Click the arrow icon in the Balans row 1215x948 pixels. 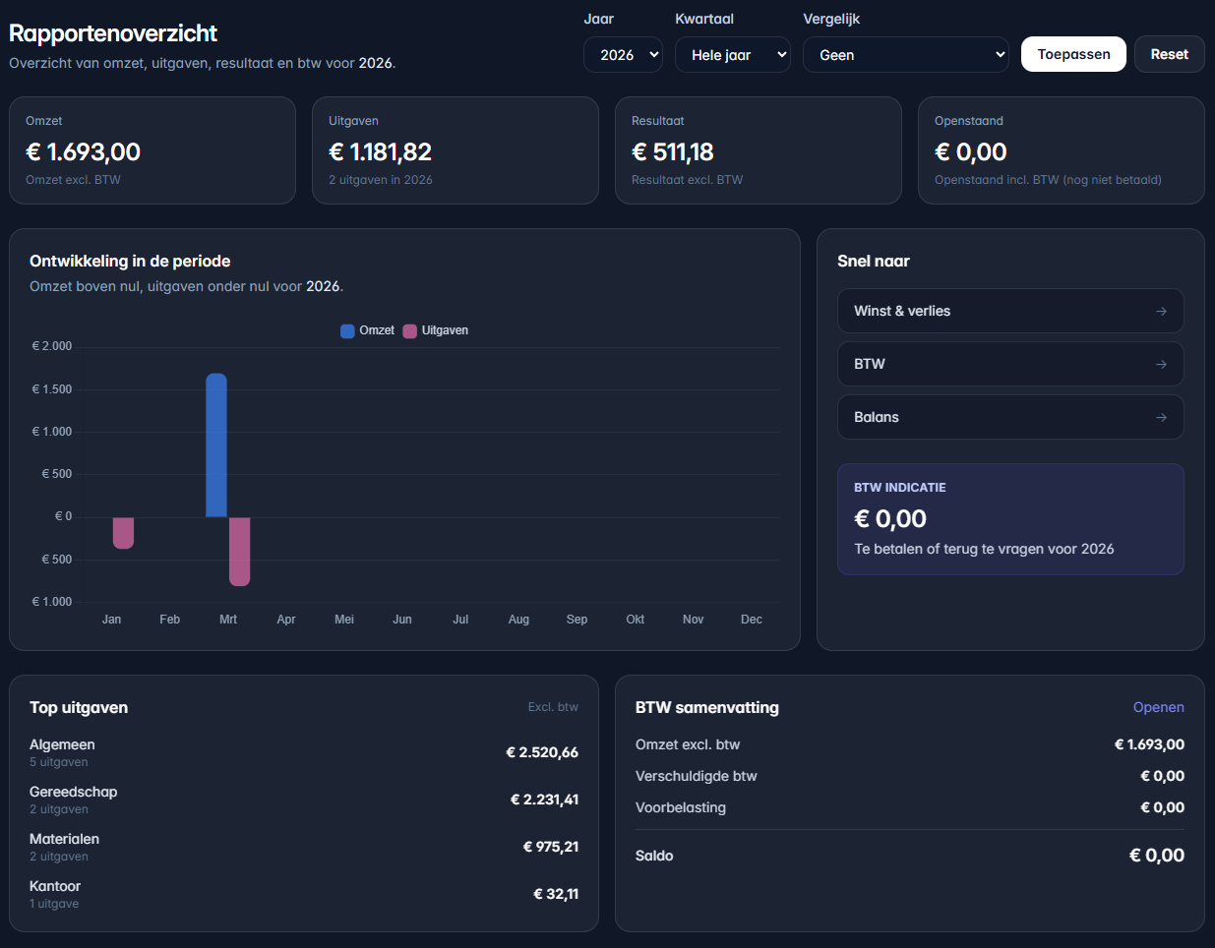tap(1161, 417)
